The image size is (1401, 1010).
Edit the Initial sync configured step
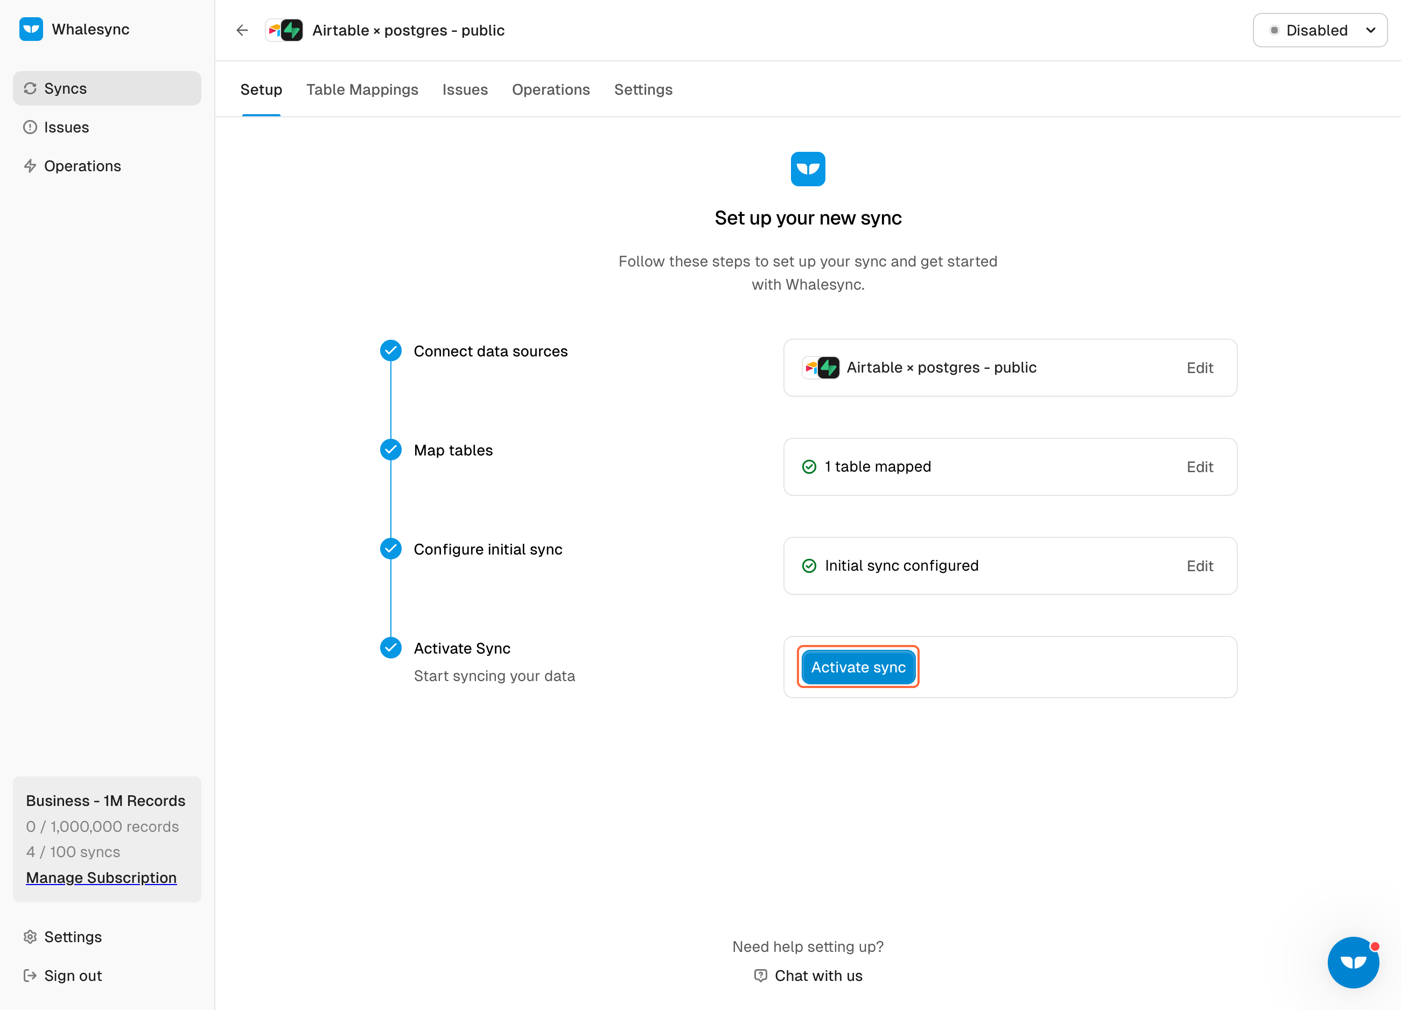(1200, 566)
